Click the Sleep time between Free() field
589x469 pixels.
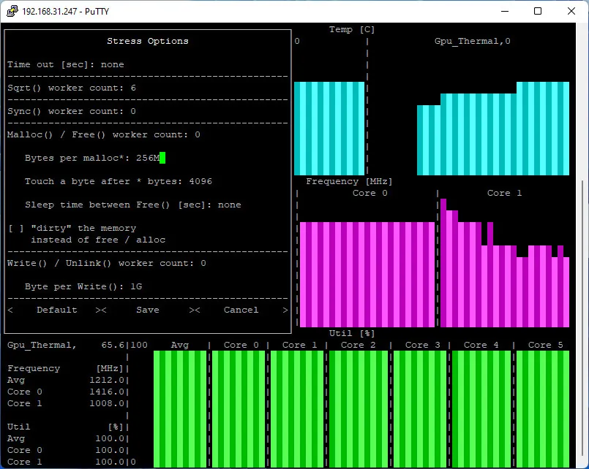(x=218, y=205)
